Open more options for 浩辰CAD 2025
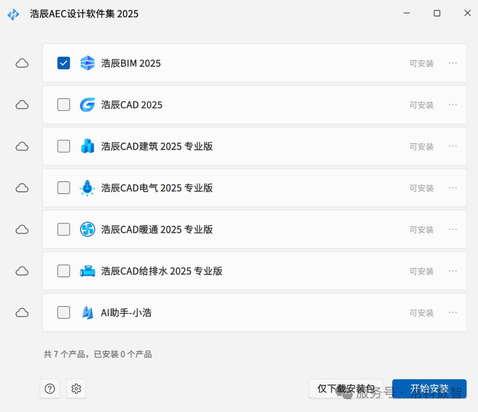The width and height of the screenshot is (478, 412). coord(452,105)
